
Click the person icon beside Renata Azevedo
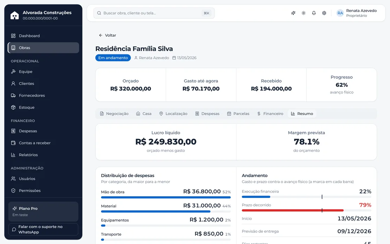(x=136, y=58)
